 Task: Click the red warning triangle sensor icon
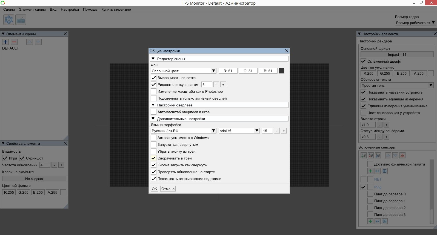pyautogui.click(x=402, y=155)
